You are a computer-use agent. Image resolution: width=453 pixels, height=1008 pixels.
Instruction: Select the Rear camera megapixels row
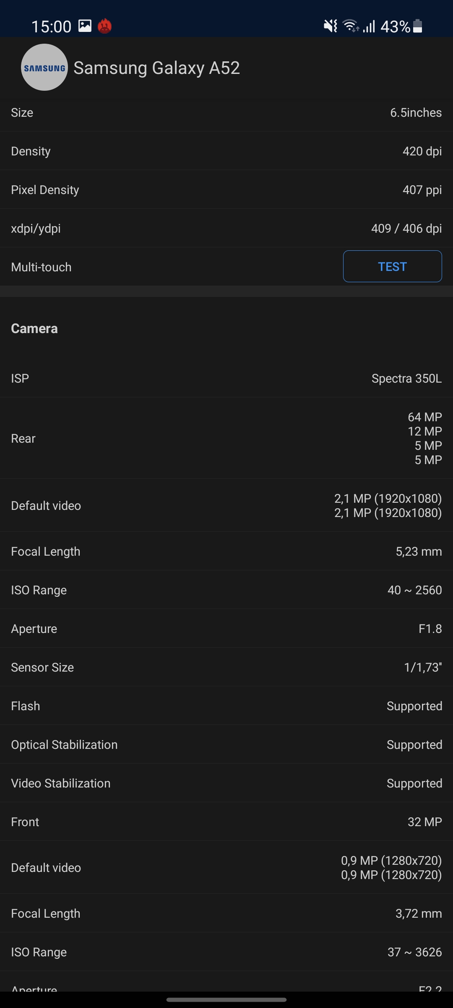pos(226,438)
